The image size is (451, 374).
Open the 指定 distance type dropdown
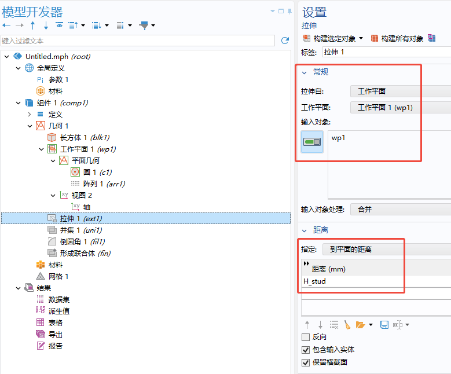[x=386, y=250]
